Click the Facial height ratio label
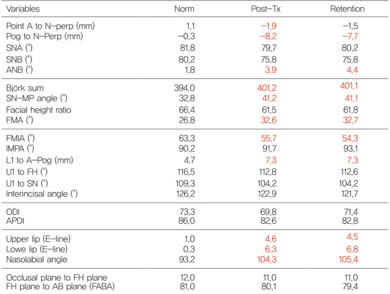 (38, 110)
